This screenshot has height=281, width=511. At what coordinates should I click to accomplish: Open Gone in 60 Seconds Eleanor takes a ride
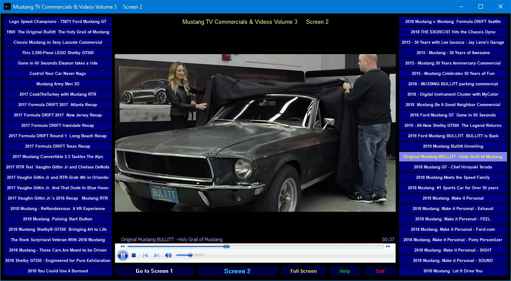point(58,63)
